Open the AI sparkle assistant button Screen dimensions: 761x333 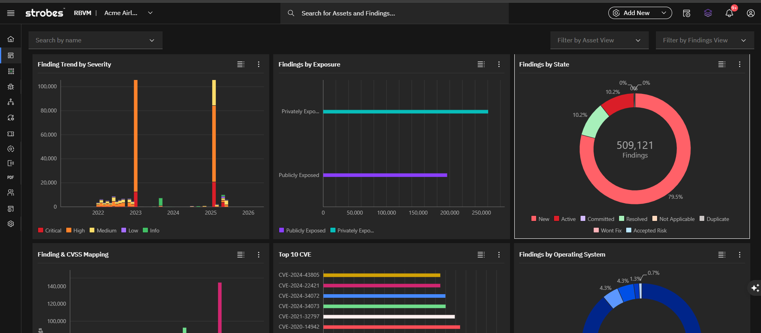[755, 288]
